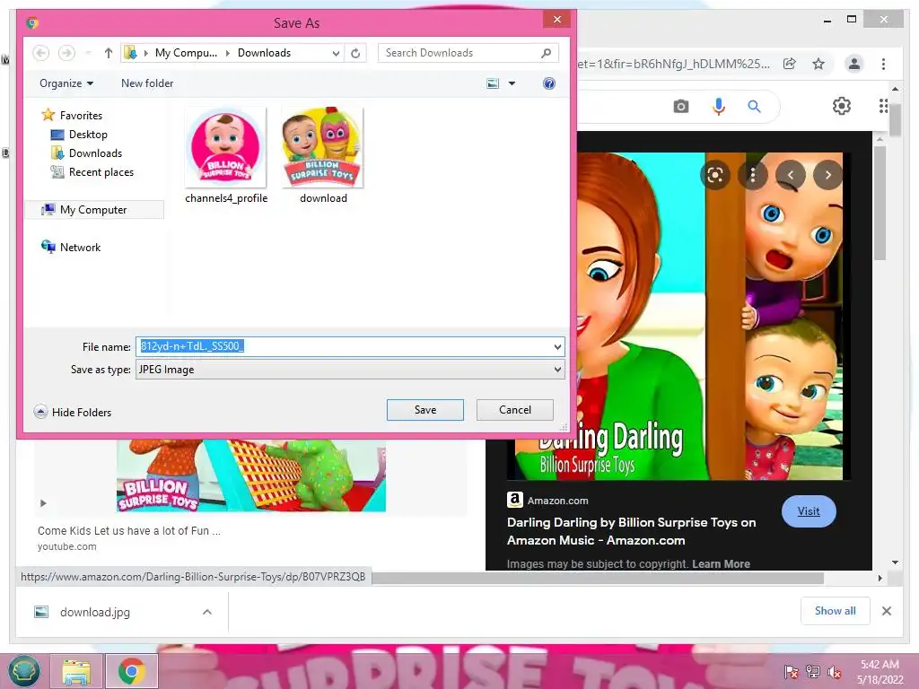Viewport: 919px width, 689px height.
Task: Bookmark this page with the star
Action: click(818, 64)
